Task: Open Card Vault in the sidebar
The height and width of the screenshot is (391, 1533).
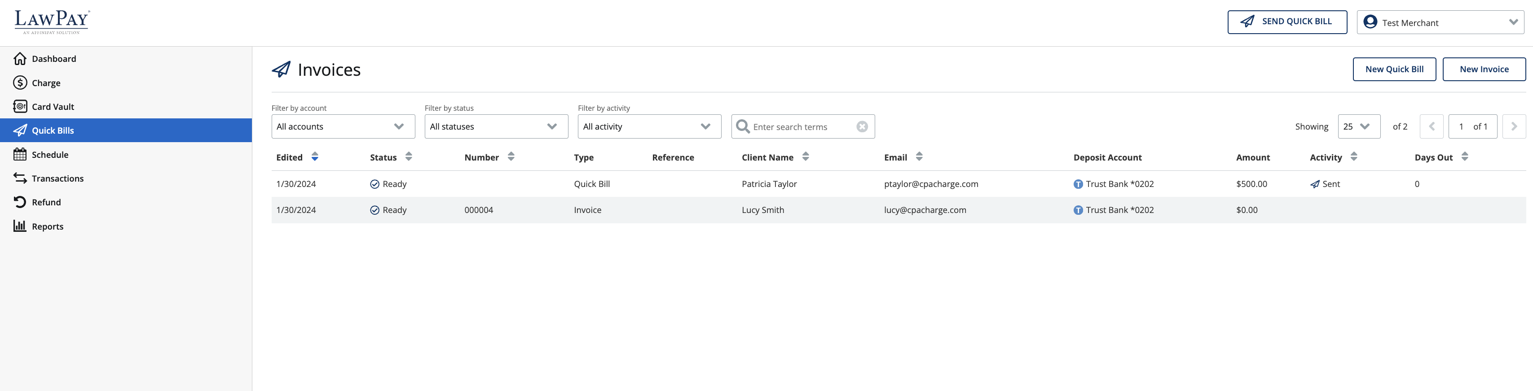Action: 53,107
